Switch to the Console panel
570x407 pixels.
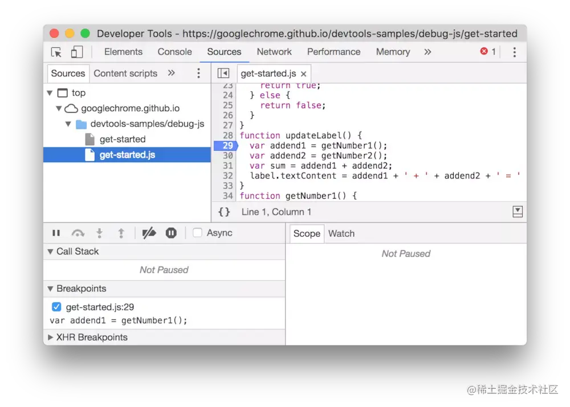174,52
